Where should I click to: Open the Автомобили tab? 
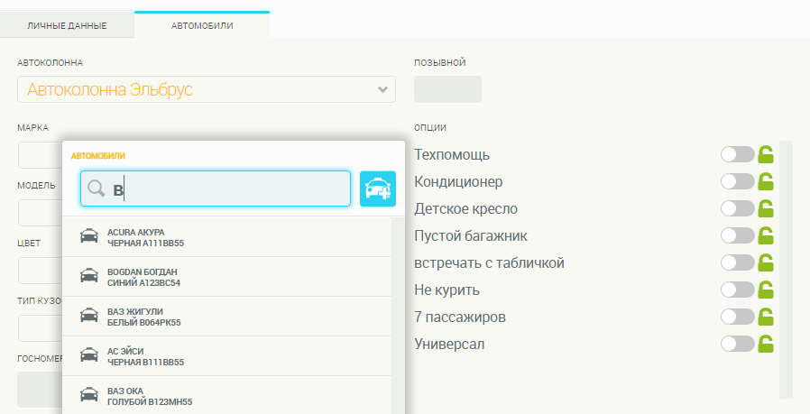[202, 25]
